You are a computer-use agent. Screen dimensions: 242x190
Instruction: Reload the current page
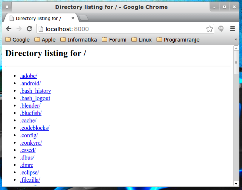[30, 29]
